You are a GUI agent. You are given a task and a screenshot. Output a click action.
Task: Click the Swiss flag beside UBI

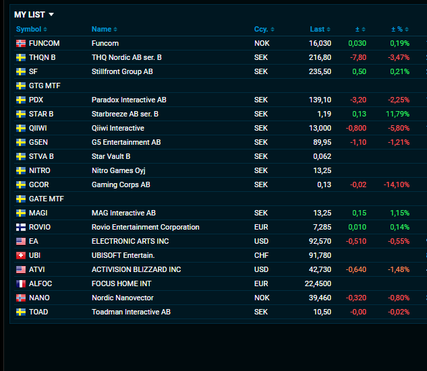(x=21, y=255)
